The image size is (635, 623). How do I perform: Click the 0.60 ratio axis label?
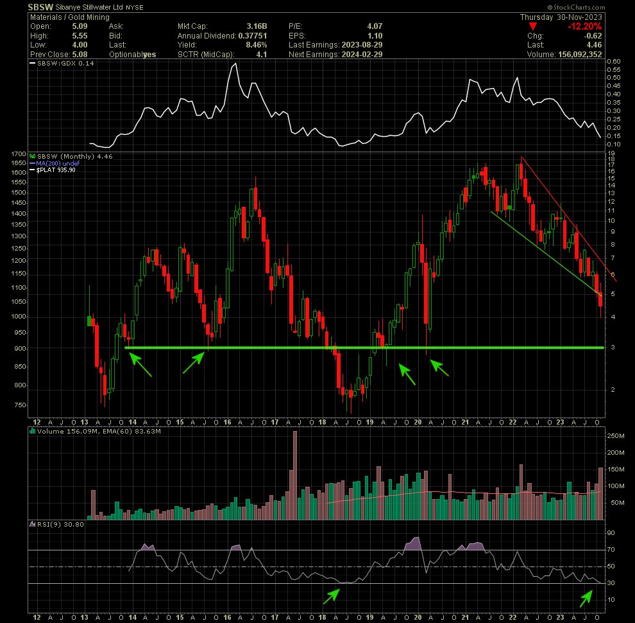point(614,61)
